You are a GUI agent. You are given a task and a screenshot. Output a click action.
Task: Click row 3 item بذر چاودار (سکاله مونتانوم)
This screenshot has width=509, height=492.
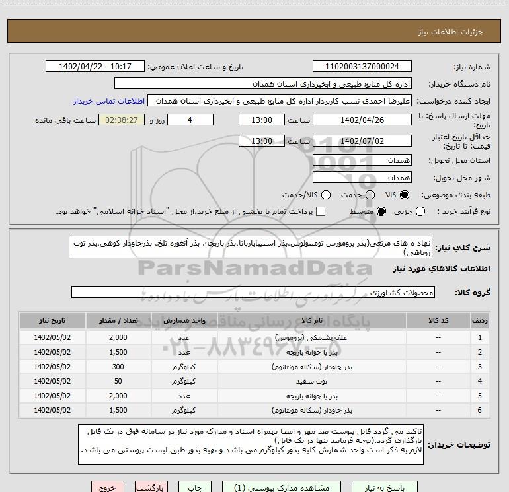pyautogui.click(x=311, y=367)
